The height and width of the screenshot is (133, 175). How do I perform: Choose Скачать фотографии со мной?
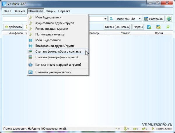[x=58, y=57]
